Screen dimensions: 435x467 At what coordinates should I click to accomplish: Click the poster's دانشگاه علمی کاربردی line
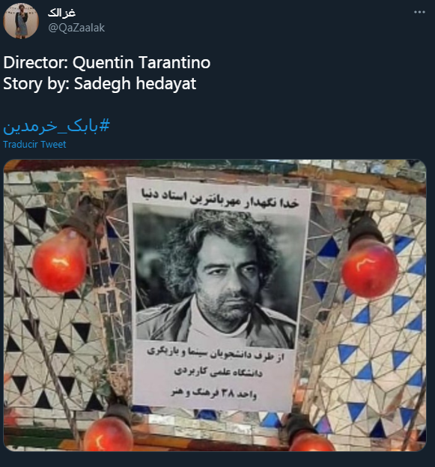[218, 373]
